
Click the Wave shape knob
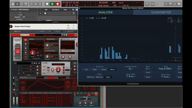coord(32,53)
